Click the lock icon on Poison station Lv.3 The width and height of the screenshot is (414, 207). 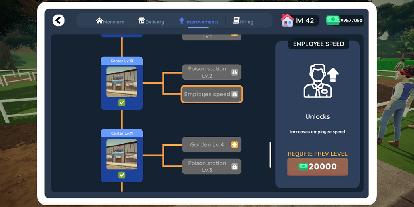point(234,166)
